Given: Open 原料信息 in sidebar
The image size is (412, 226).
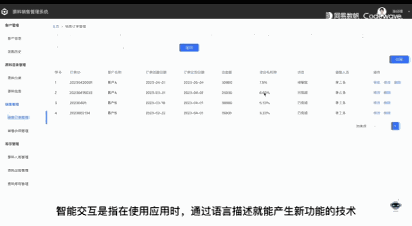Looking at the screenshot, I should [x=14, y=91].
